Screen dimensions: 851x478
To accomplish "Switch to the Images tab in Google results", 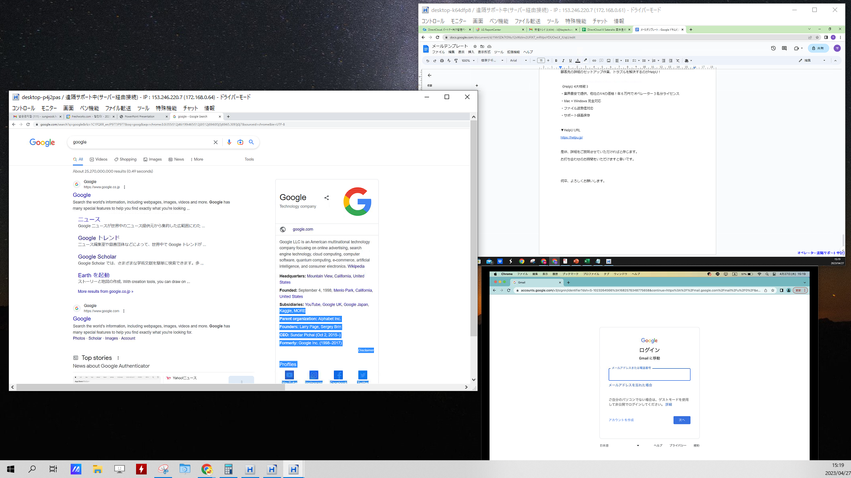I will [x=153, y=159].
